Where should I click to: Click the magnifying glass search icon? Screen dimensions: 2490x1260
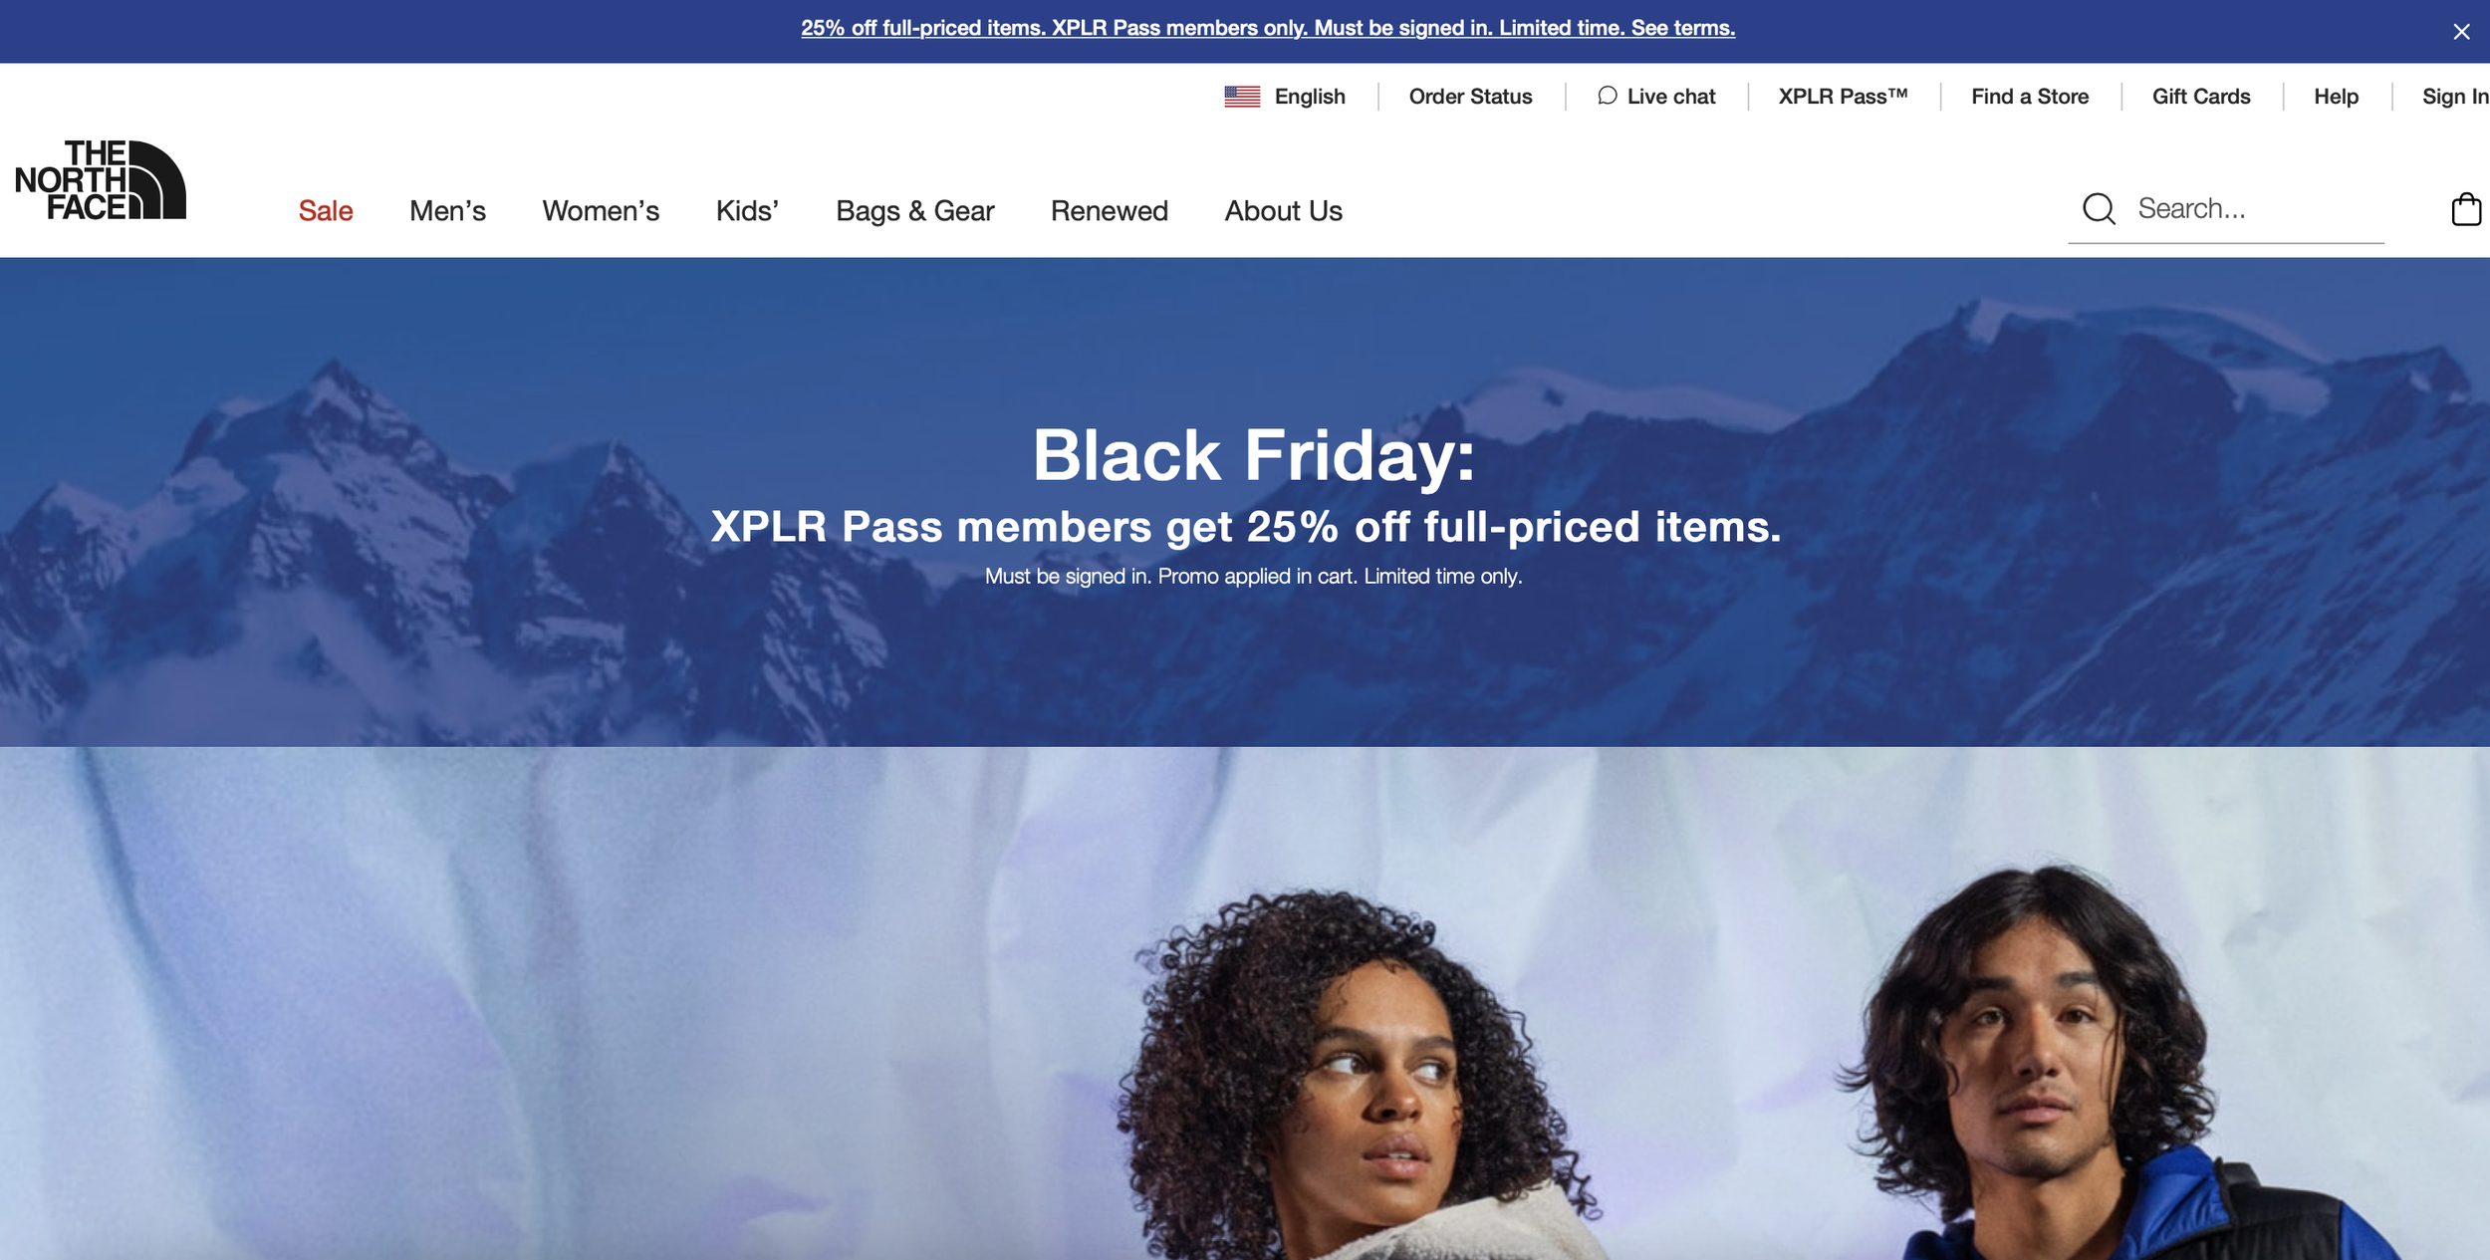[2099, 209]
